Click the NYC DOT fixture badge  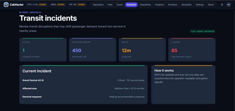(77, 5)
